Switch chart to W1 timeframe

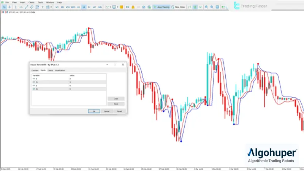click(x=94, y=7)
